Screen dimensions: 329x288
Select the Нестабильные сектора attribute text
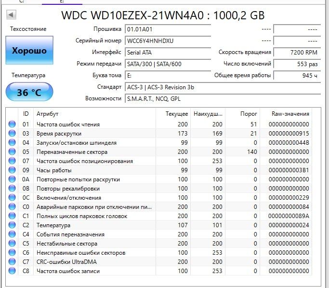67,244
